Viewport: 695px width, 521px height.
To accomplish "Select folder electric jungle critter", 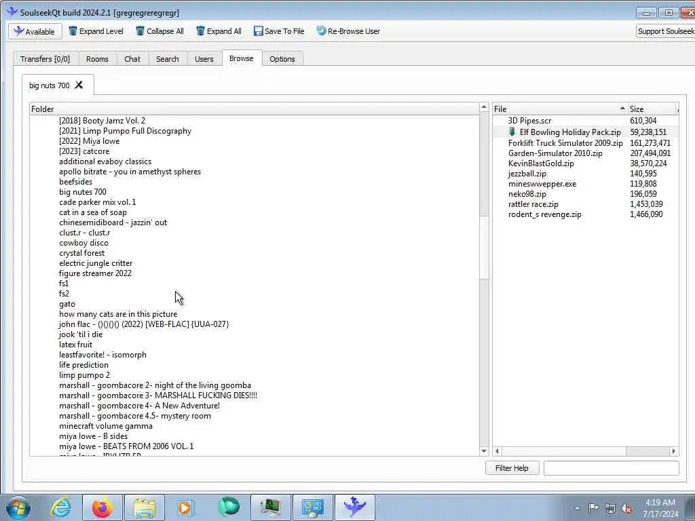I will coord(95,263).
